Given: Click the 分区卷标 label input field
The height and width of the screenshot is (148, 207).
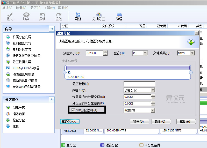Looking at the screenshot, I should click(139, 84).
